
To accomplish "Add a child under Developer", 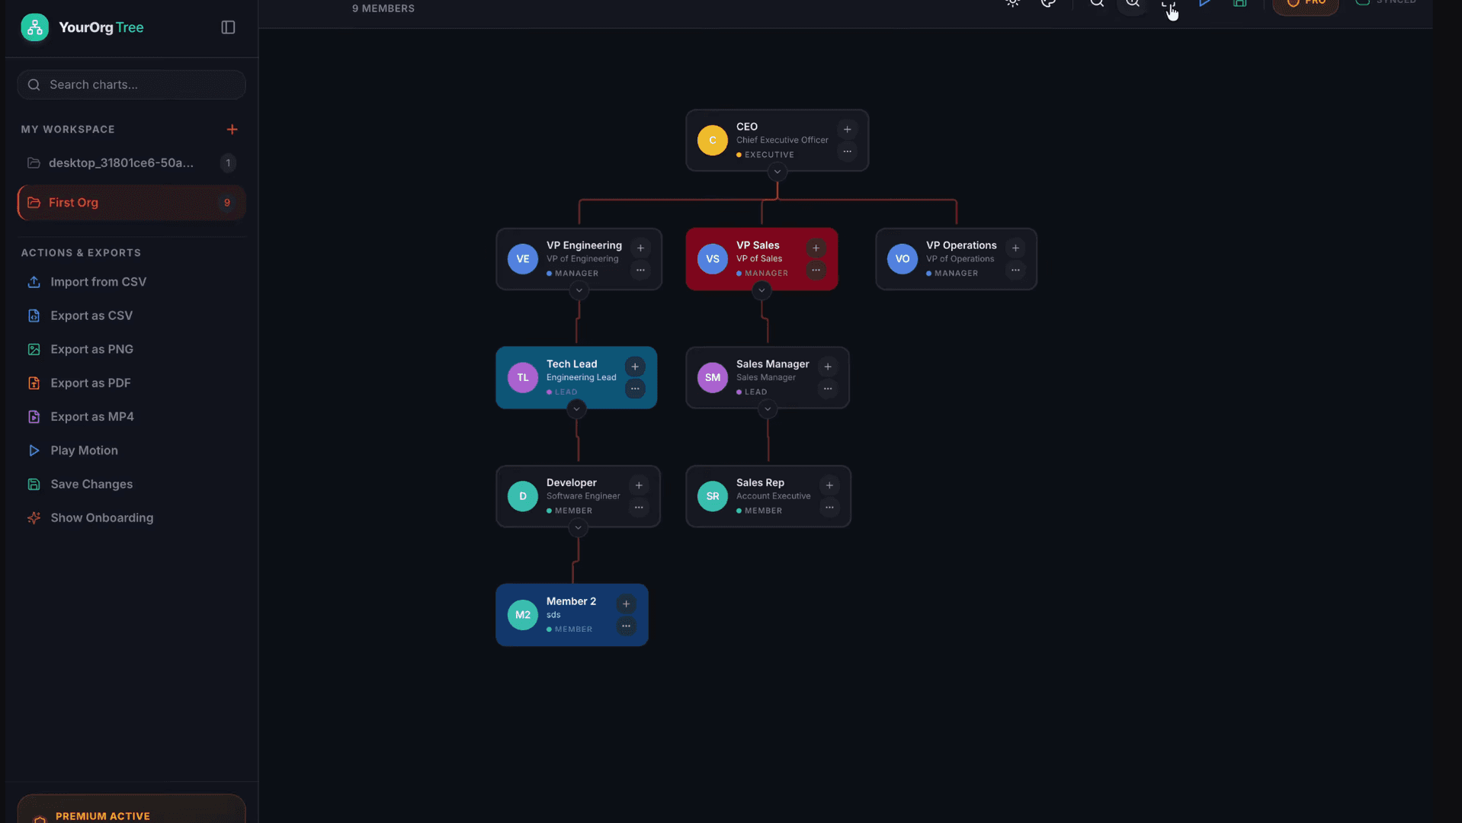I will coord(639,485).
